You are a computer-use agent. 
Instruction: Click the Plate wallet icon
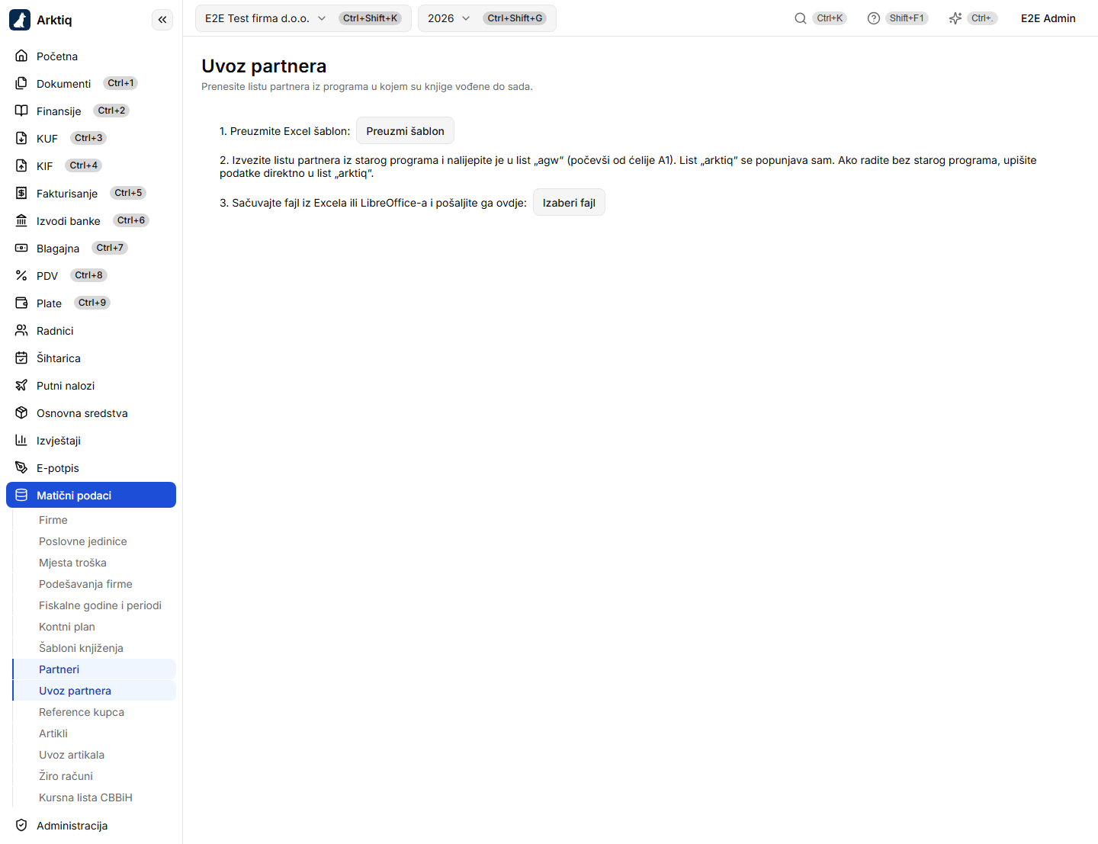pyautogui.click(x=21, y=303)
